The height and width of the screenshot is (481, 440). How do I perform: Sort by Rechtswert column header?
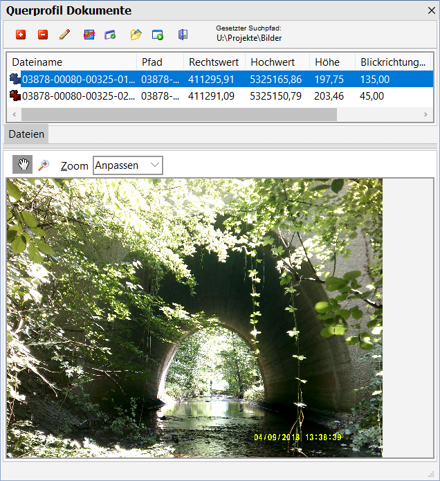tap(214, 62)
